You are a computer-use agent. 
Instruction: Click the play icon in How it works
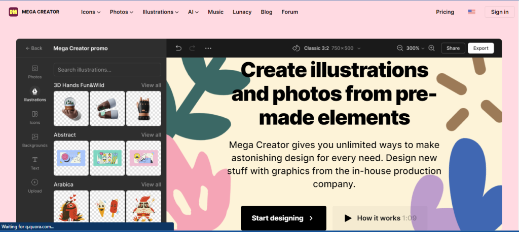(348, 218)
